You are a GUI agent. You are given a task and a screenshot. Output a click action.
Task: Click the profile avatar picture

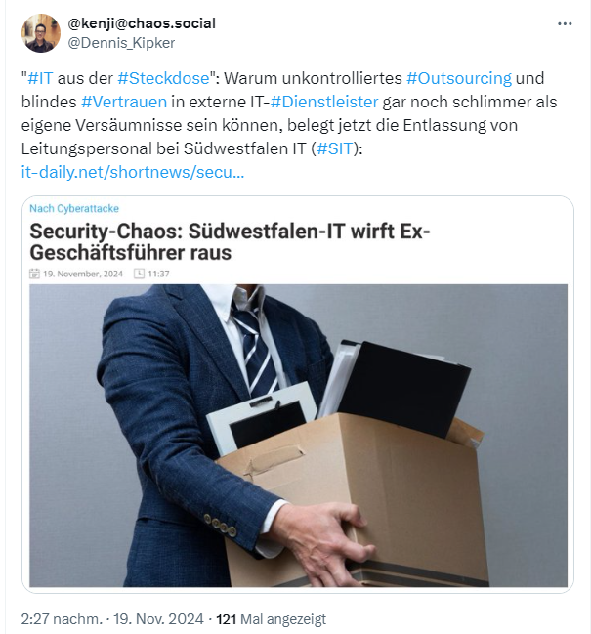tap(41, 33)
